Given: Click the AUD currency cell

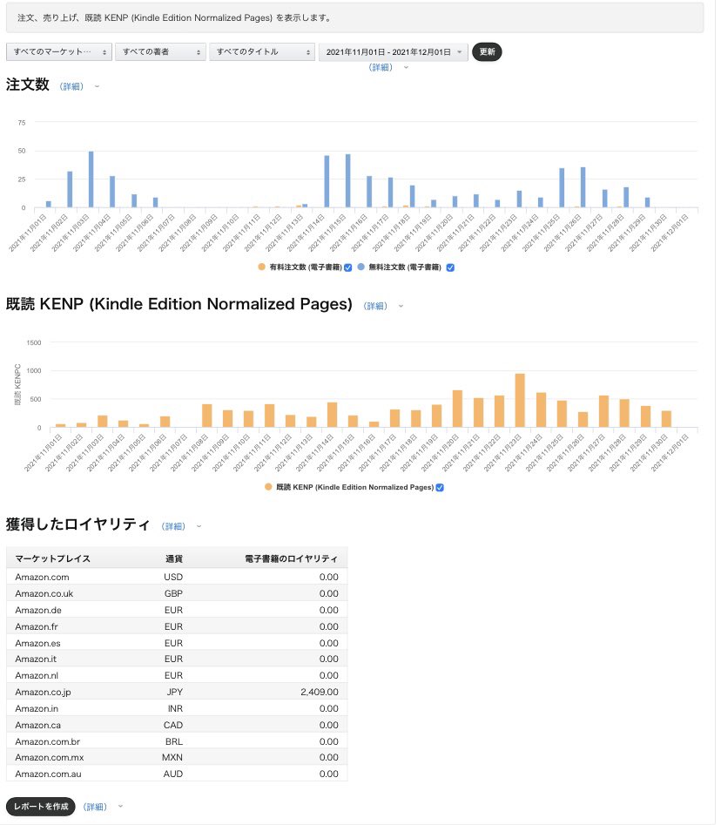Looking at the screenshot, I should [x=173, y=774].
